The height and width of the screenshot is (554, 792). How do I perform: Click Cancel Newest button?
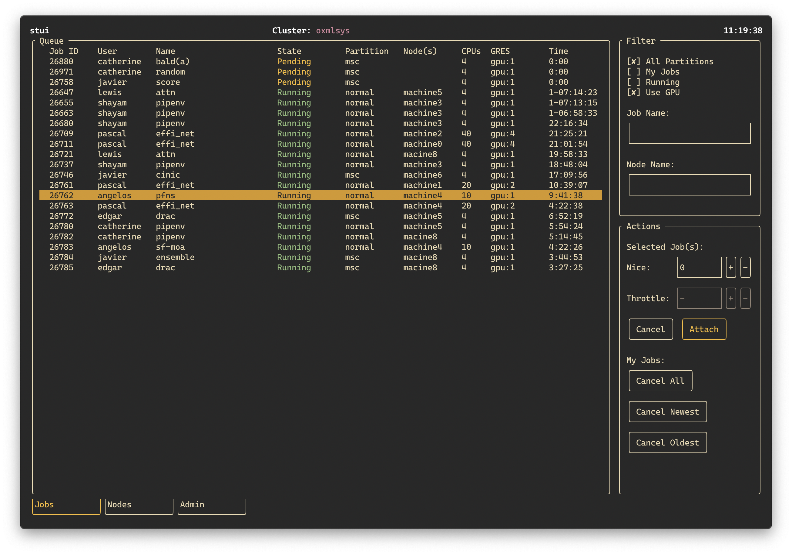pyautogui.click(x=667, y=411)
